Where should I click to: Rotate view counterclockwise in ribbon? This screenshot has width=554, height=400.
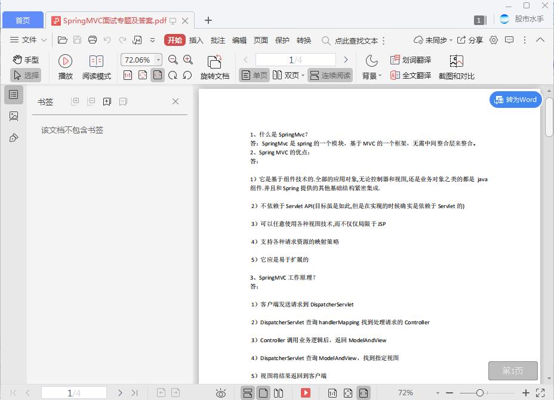(187, 75)
